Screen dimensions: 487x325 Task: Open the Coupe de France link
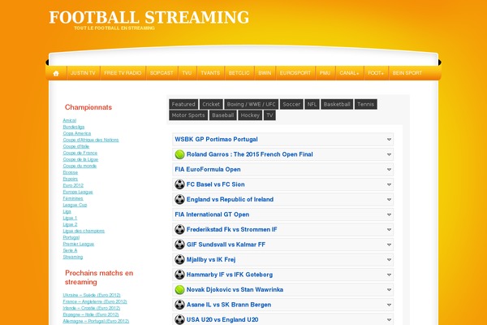click(80, 153)
